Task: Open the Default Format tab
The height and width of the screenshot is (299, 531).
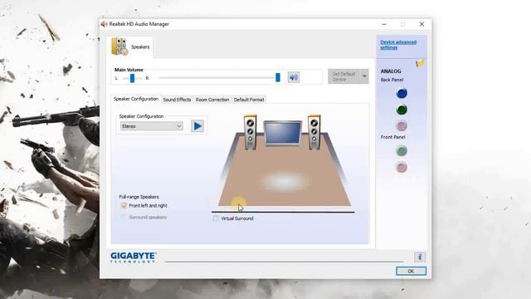Action: [249, 100]
